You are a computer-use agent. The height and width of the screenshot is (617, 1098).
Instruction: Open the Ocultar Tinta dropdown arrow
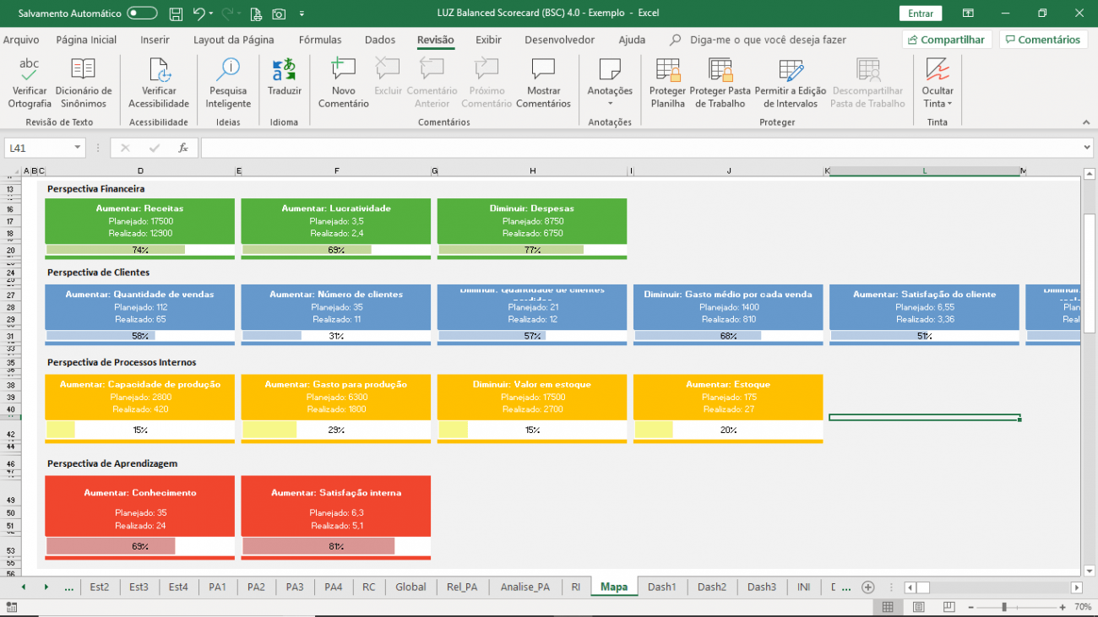point(949,104)
